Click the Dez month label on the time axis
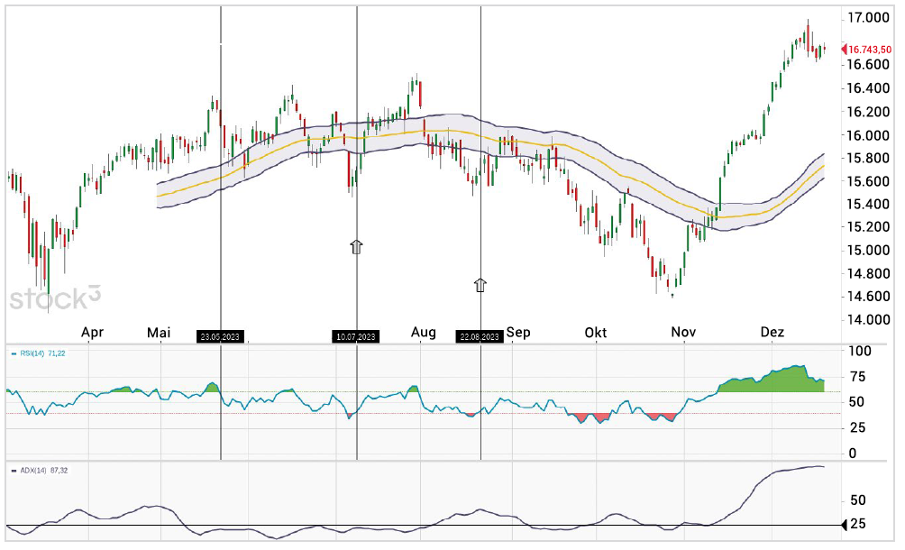The height and width of the screenshot is (550, 905). (x=772, y=333)
